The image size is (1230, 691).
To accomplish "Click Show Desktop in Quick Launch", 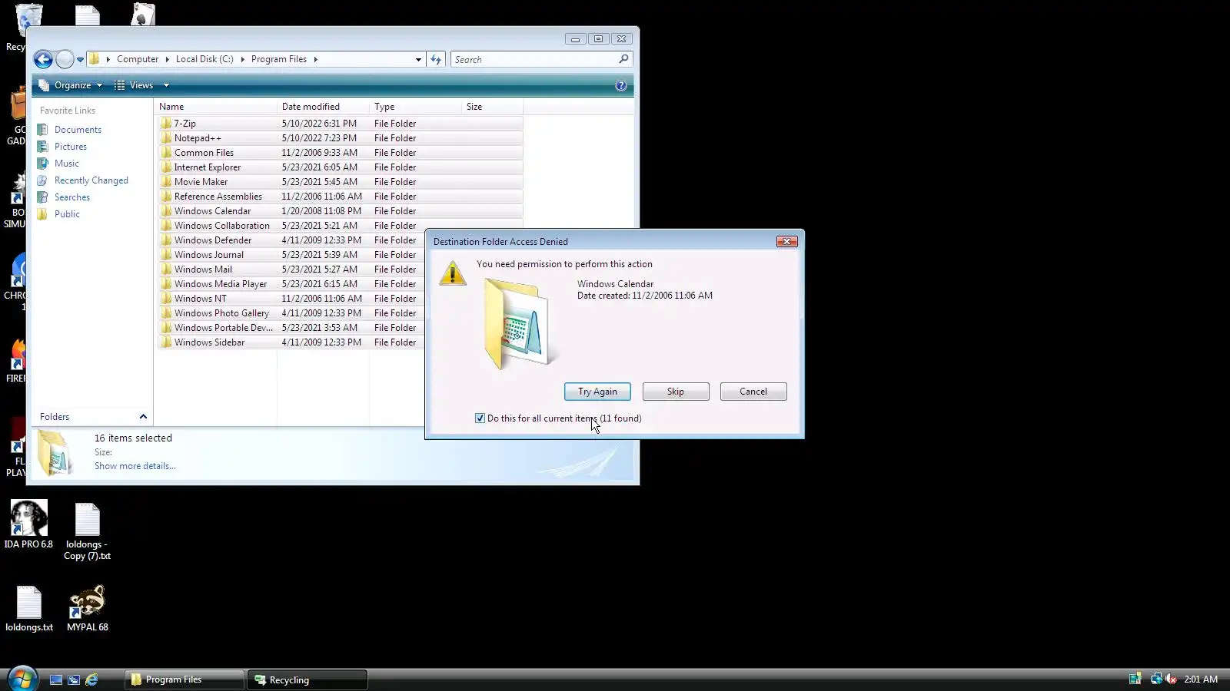I will (x=56, y=679).
